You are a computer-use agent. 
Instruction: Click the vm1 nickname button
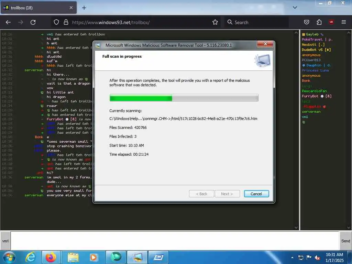5,241
